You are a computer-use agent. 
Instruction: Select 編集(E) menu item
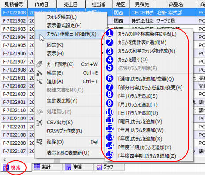(x=70, y=73)
